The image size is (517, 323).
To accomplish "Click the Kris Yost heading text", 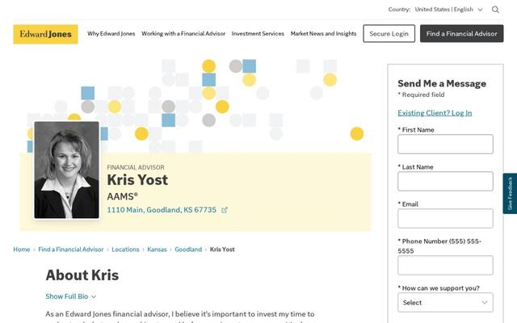I will (x=137, y=180).
